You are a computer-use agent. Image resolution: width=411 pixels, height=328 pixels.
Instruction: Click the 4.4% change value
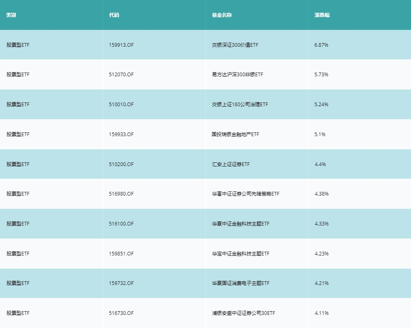(x=320, y=164)
